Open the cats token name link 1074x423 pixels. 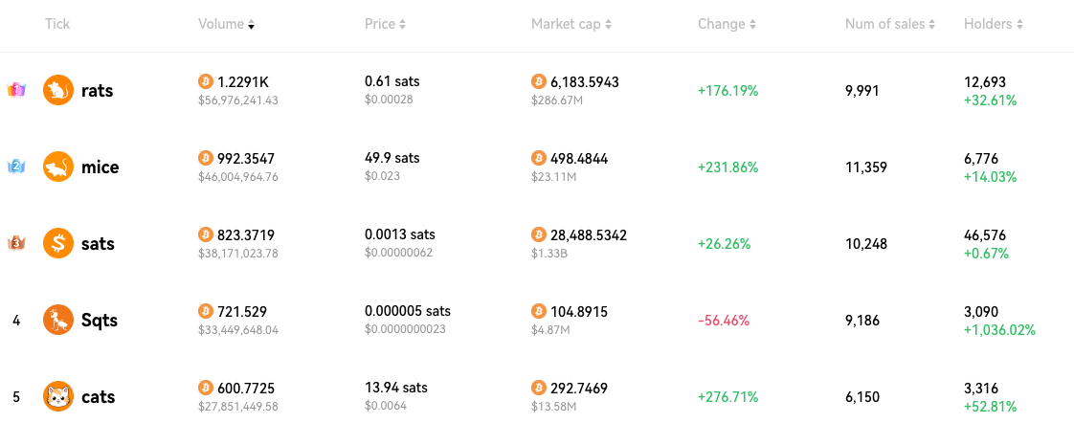tap(98, 397)
